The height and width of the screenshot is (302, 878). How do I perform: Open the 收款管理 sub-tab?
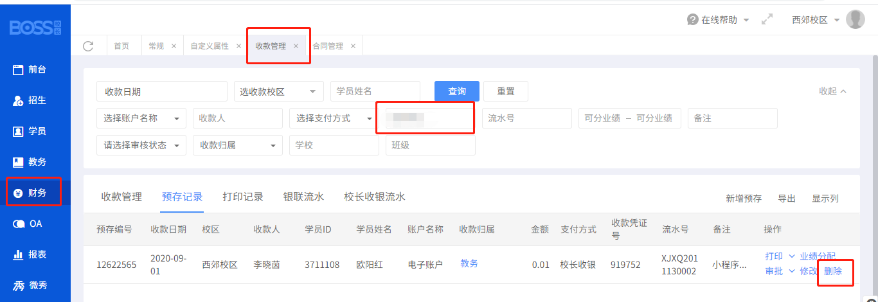[121, 197]
